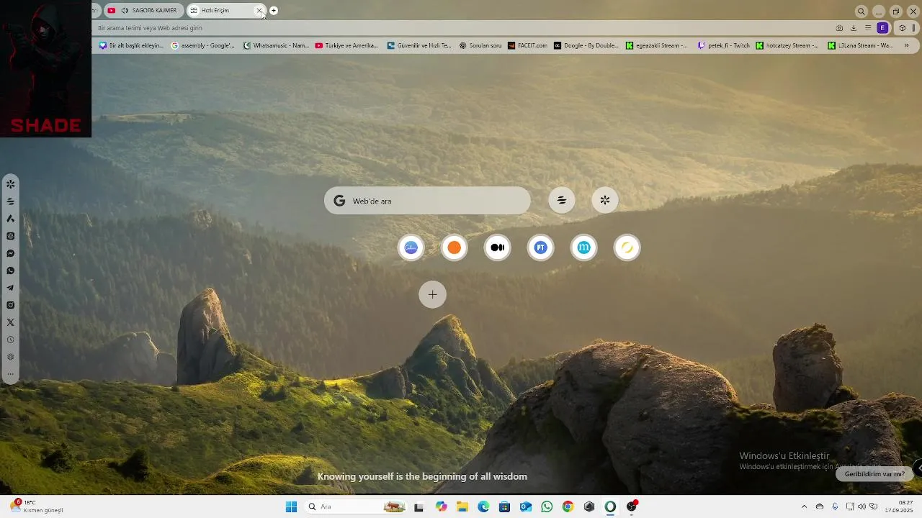Open the OBS Studio taskbar icon
The image size is (922, 518).
tap(632, 506)
